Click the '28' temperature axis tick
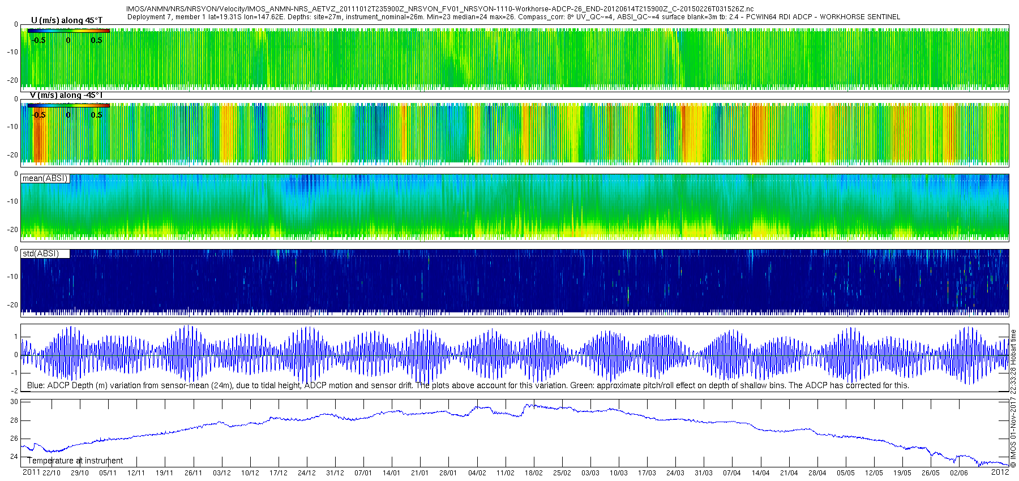This screenshot has width=1019, height=481. tap(14, 420)
